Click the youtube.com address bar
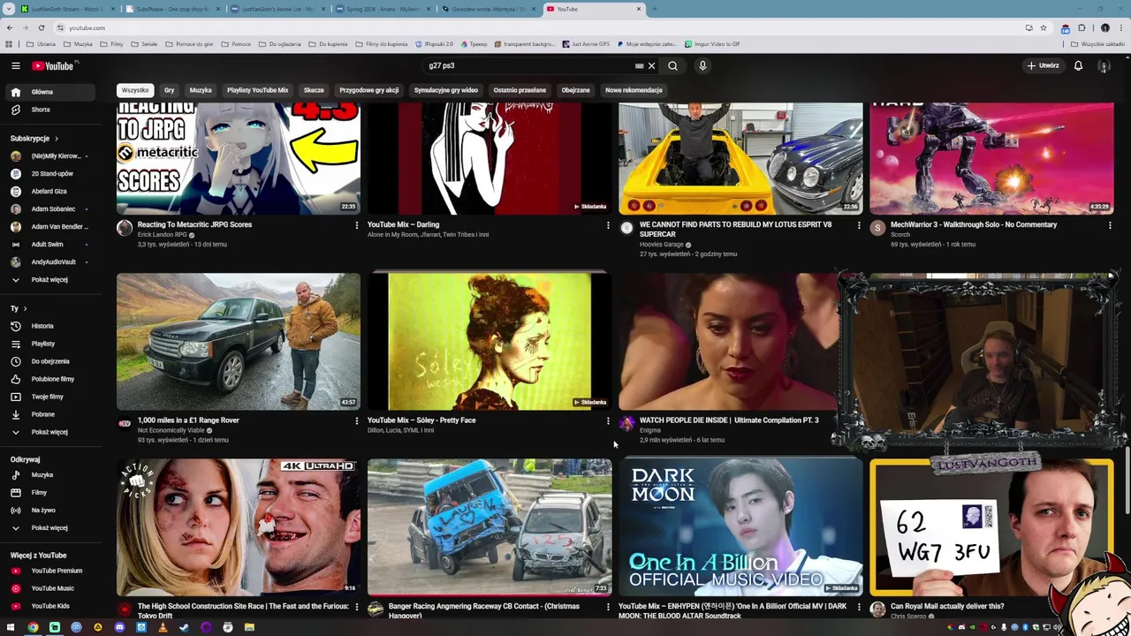Image resolution: width=1131 pixels, height=636 pixels. (530, 27)
